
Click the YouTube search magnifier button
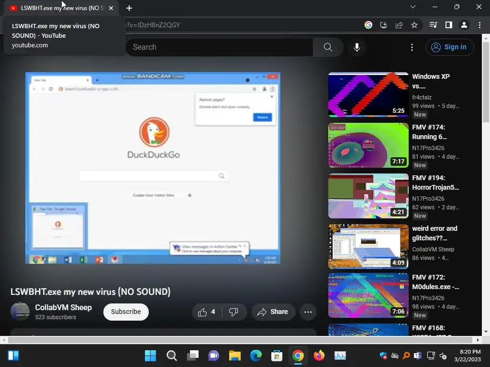[x=328, y=47]
